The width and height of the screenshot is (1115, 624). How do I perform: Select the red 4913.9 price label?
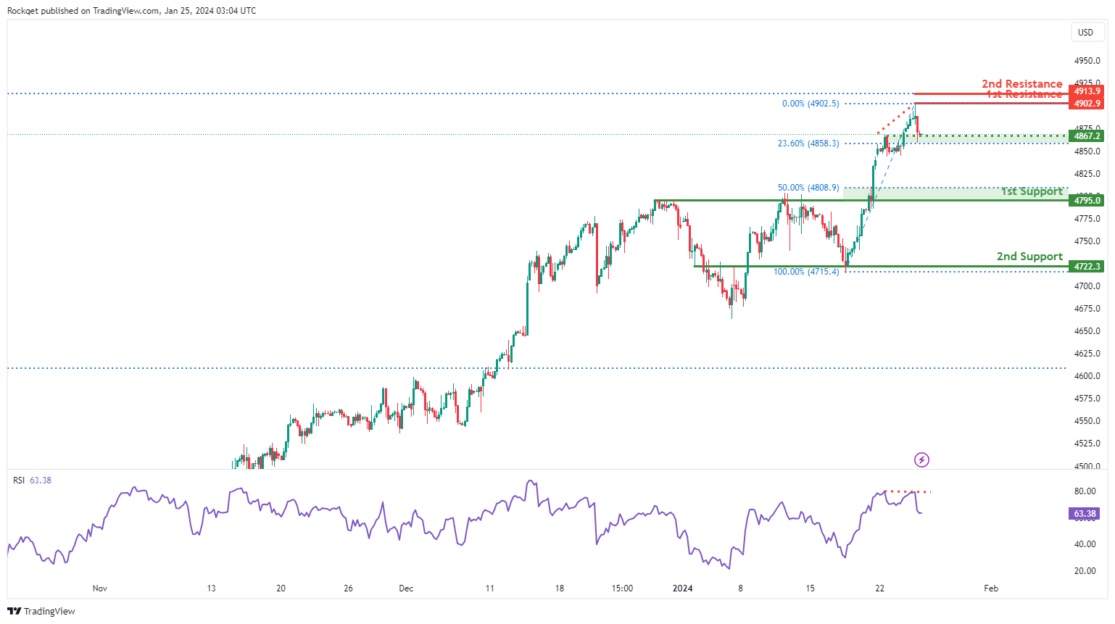(1087, 91)
